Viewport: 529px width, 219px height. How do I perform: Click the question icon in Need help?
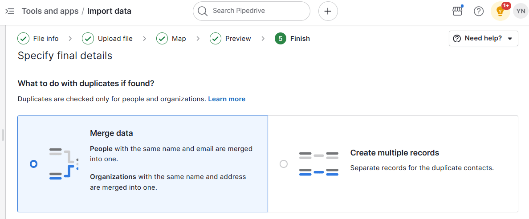(457, 39)
